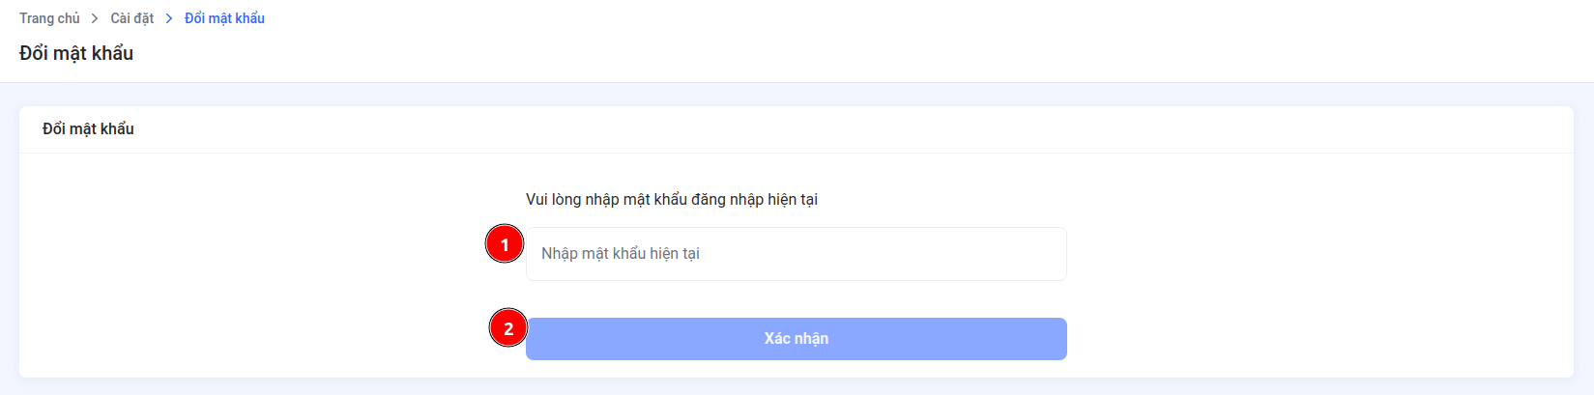
Task: Click the red step 2 marker
Action: [x=508, y=328]
